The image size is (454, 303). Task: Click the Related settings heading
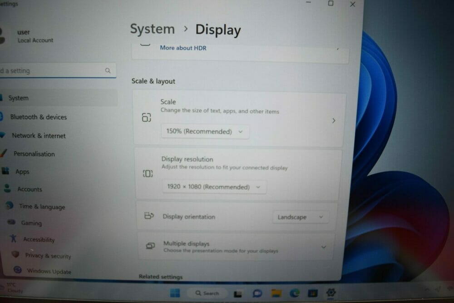pyautogui.click(x=161, y=277)
